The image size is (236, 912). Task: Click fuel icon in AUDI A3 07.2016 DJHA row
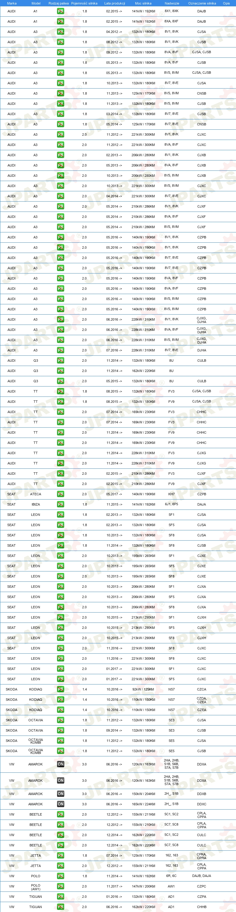click(60, 350)
